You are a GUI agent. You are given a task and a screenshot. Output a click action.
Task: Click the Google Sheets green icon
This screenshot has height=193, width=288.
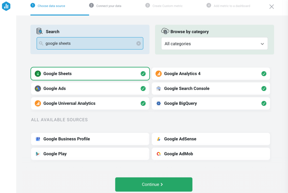pyautogui.click(x=38, y=74)
